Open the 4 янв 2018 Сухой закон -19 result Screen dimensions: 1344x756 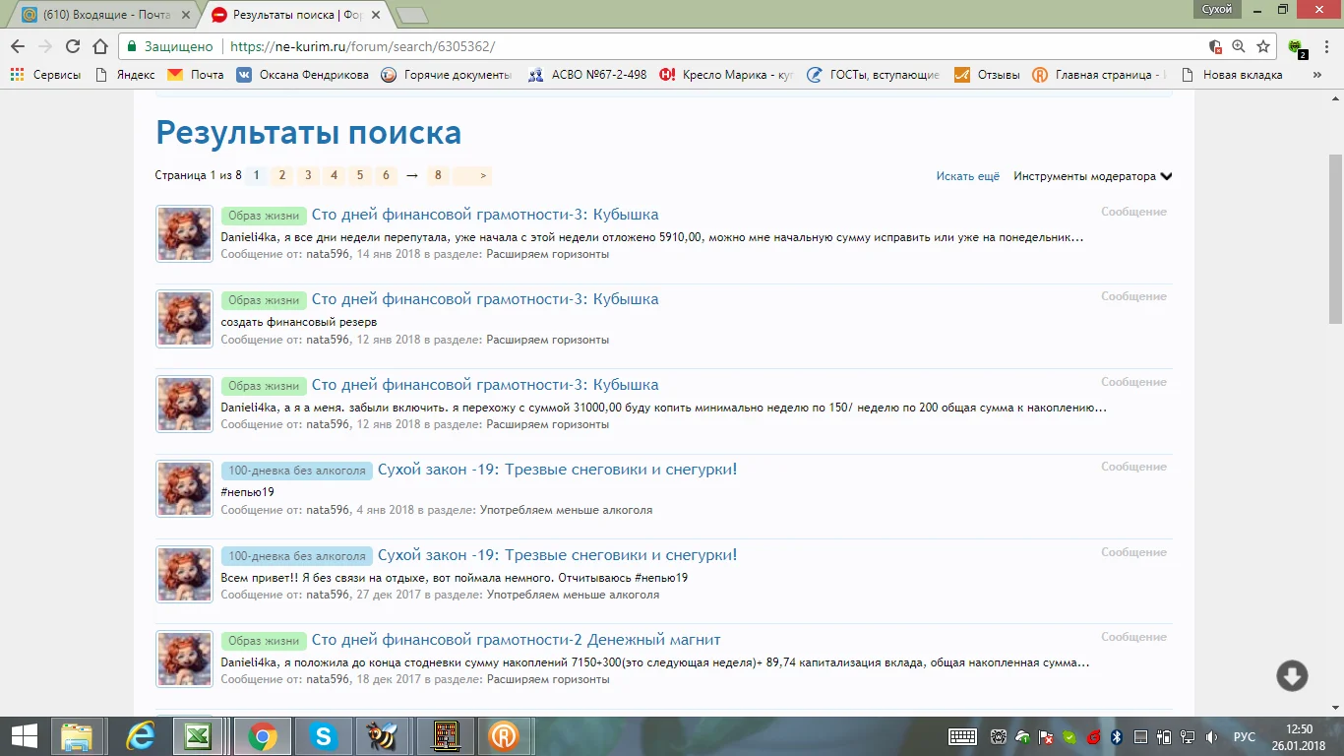coord(558,470)
